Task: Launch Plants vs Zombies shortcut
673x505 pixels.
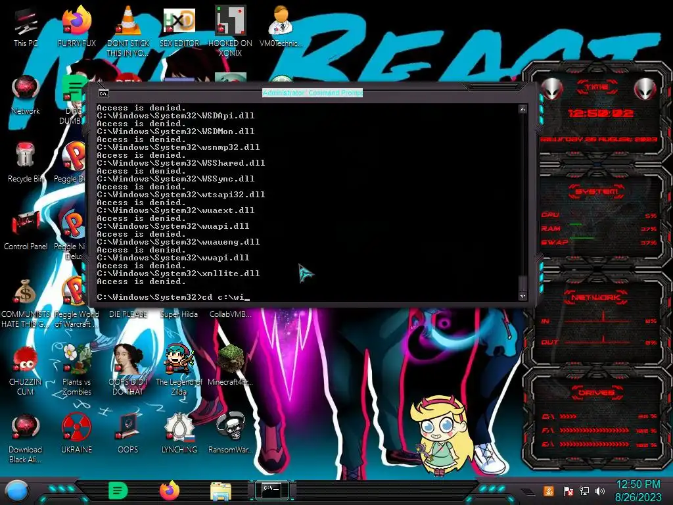Action: (x=76, y=371)
